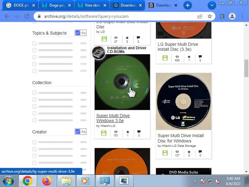
Task: Check the second Creator filter checkbox
Action: (x=34, y=149)
